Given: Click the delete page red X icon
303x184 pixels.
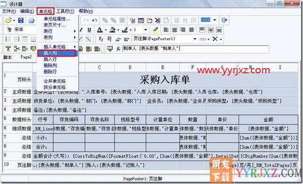Looking at the screenshot, I should click(158, 20).
